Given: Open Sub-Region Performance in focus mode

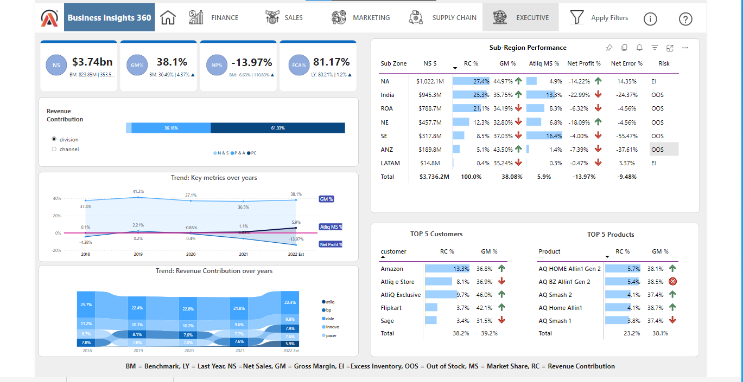Looking at the screenshot, I should tap(670, 48).
